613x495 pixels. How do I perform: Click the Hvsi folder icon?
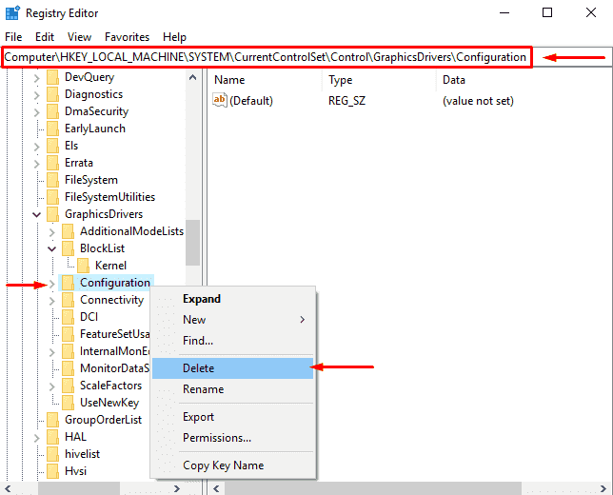coord(52,471)
